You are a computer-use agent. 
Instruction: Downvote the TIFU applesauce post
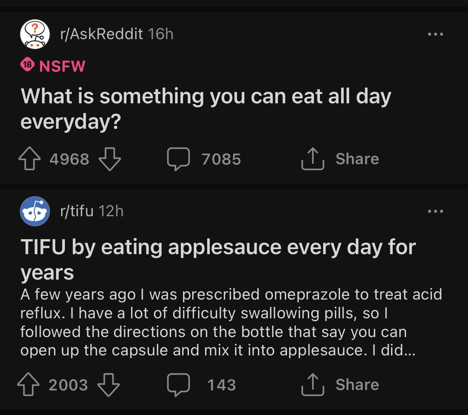coord(109,385)
